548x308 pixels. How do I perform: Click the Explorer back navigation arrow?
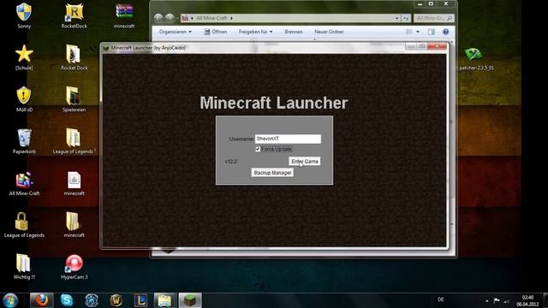pyautogui.click(x=158, y=17)
